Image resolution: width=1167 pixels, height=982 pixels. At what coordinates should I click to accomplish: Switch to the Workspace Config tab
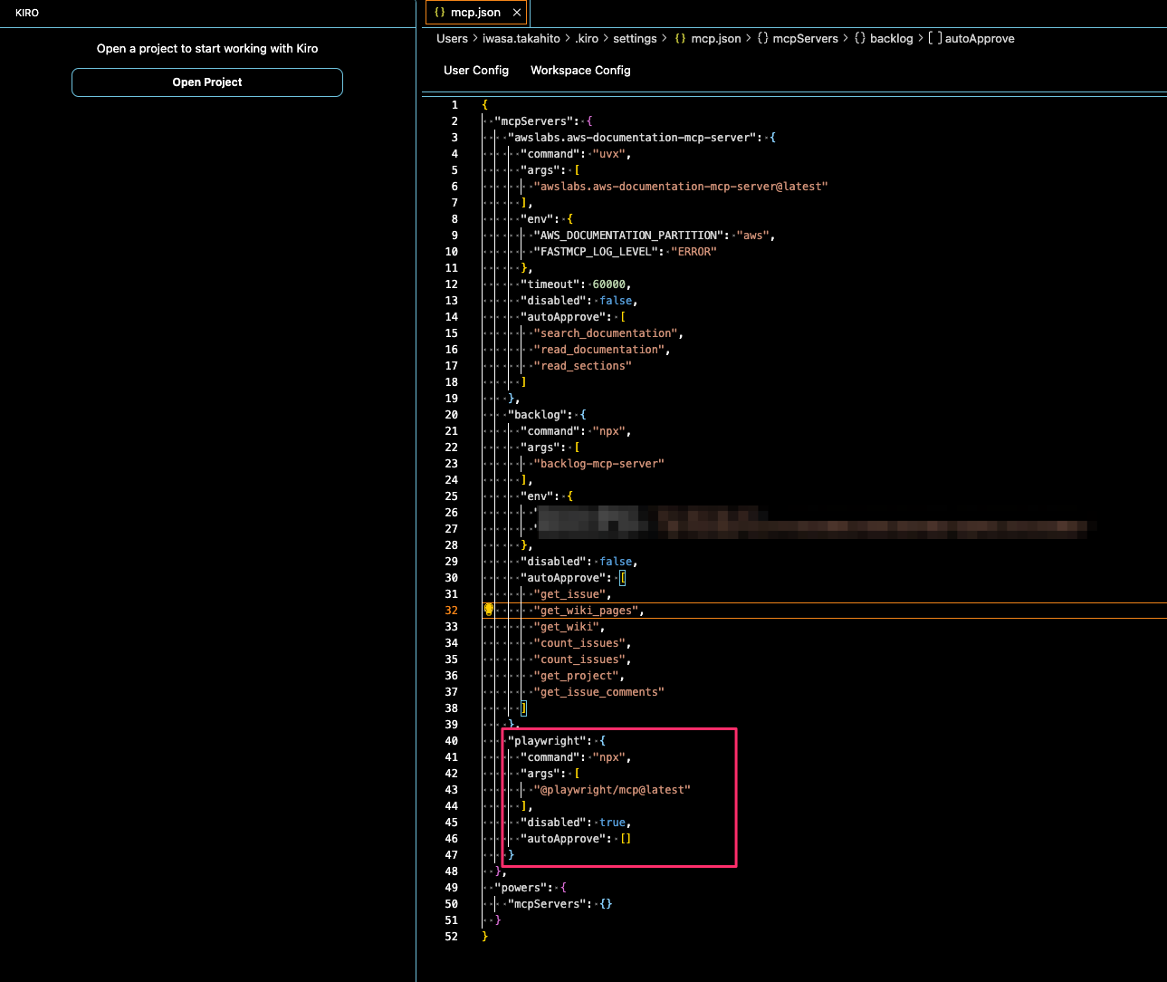click(580, 71)
